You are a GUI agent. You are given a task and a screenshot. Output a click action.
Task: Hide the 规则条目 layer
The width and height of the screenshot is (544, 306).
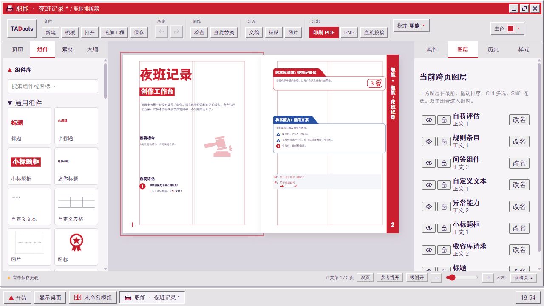click(429, 142)
